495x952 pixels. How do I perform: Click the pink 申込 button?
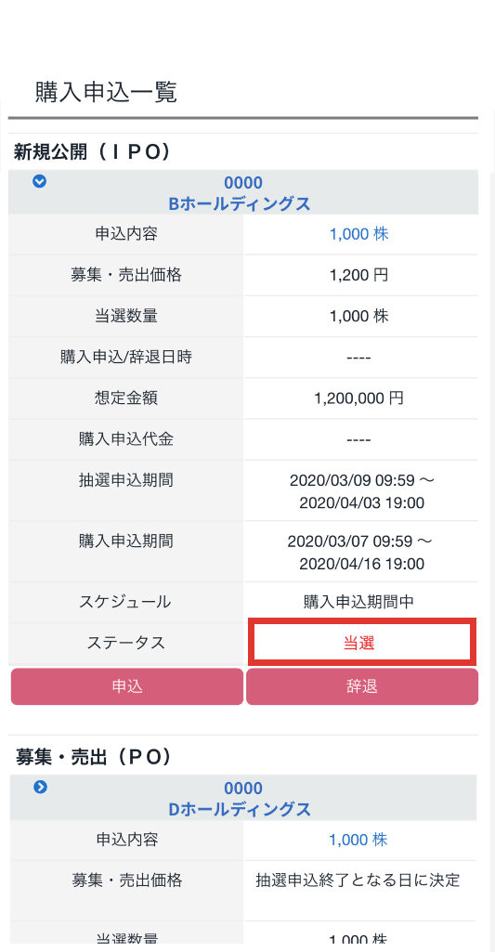pos(127,686)
